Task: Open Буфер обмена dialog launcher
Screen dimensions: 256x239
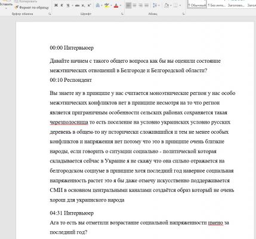Action: (50, 14)
